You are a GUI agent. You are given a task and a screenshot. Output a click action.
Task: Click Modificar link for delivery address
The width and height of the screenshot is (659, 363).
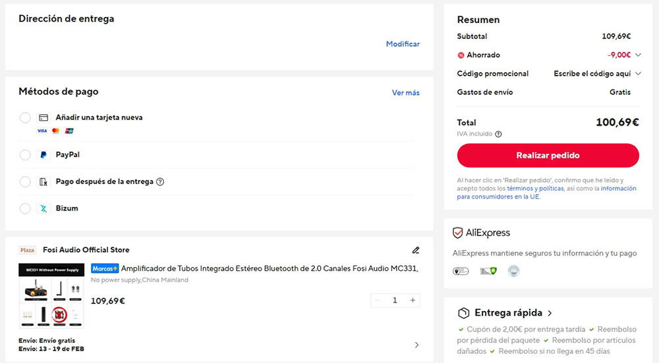tap(403, 44)
